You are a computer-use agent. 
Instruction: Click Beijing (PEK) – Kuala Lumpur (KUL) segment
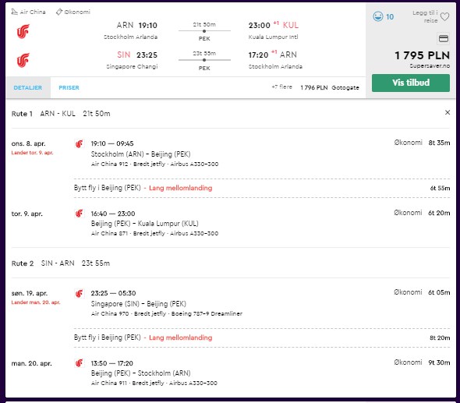(x=145, y=224)
